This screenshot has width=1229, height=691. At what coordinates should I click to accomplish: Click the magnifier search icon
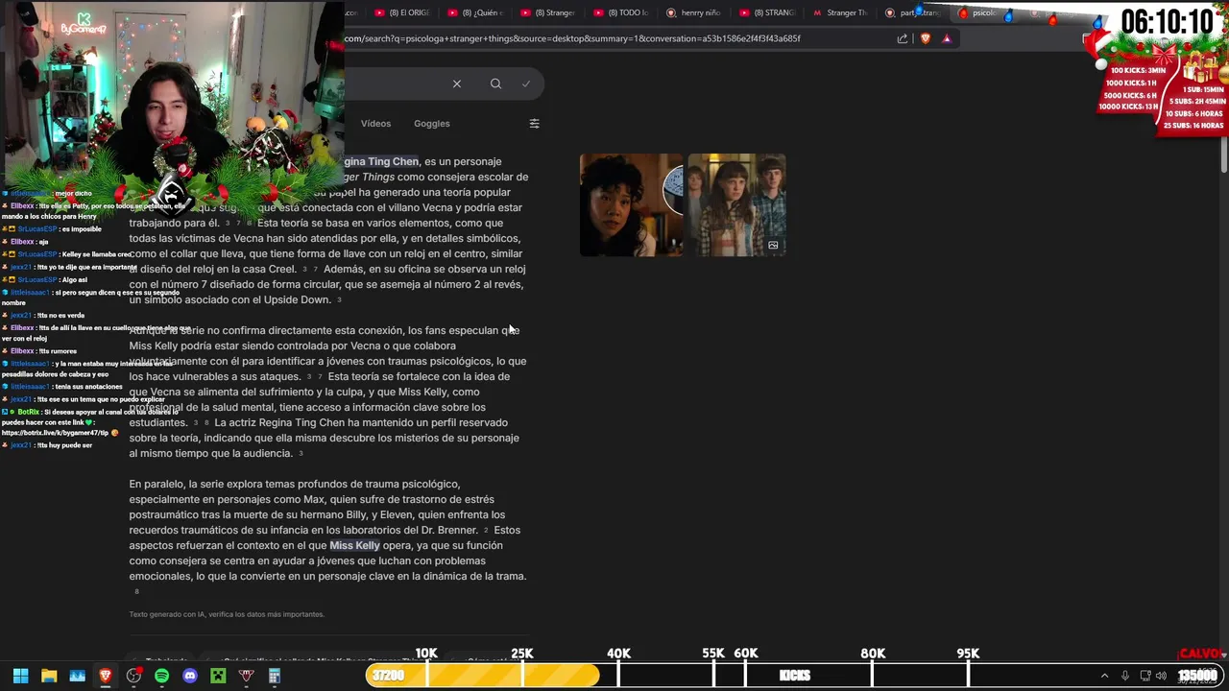pyautogui.click(x=495, y=83)
